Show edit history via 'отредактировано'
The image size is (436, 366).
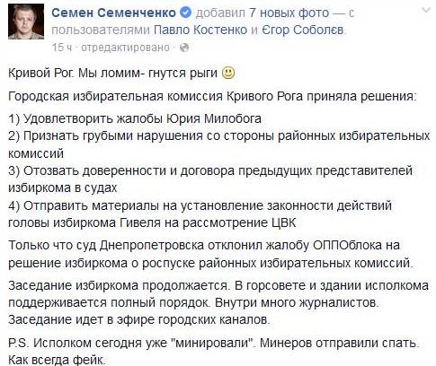point(125,48)
